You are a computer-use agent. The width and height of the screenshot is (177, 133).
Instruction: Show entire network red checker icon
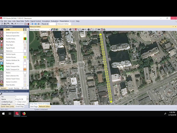point(76,29)
